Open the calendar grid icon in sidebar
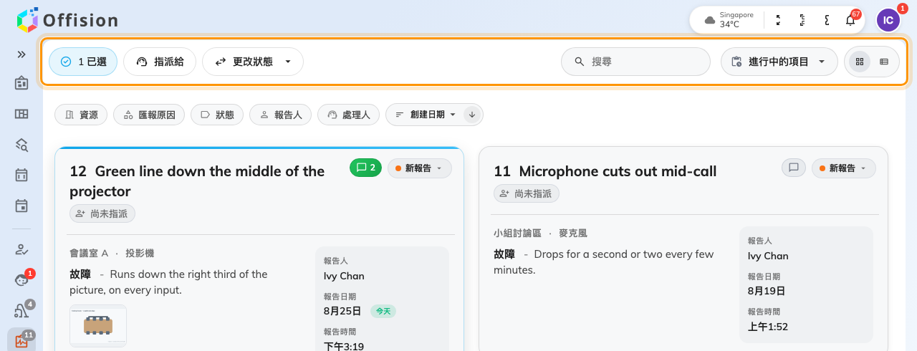Screen dimensions: 917x351 [21, 175]
